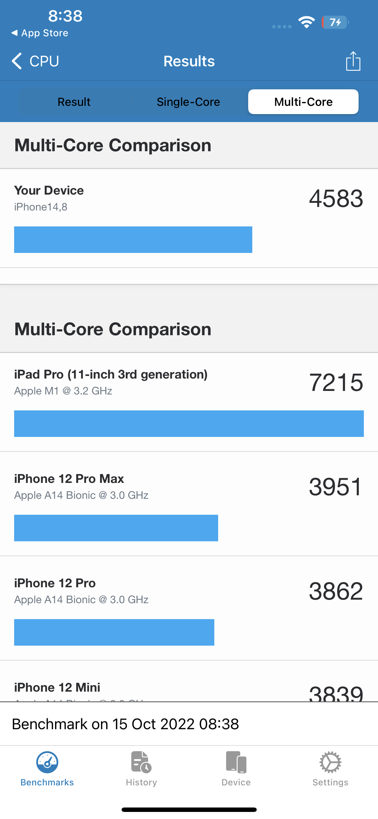
Task: Switch to the Result tab
Action: click(x=74, y=101)
